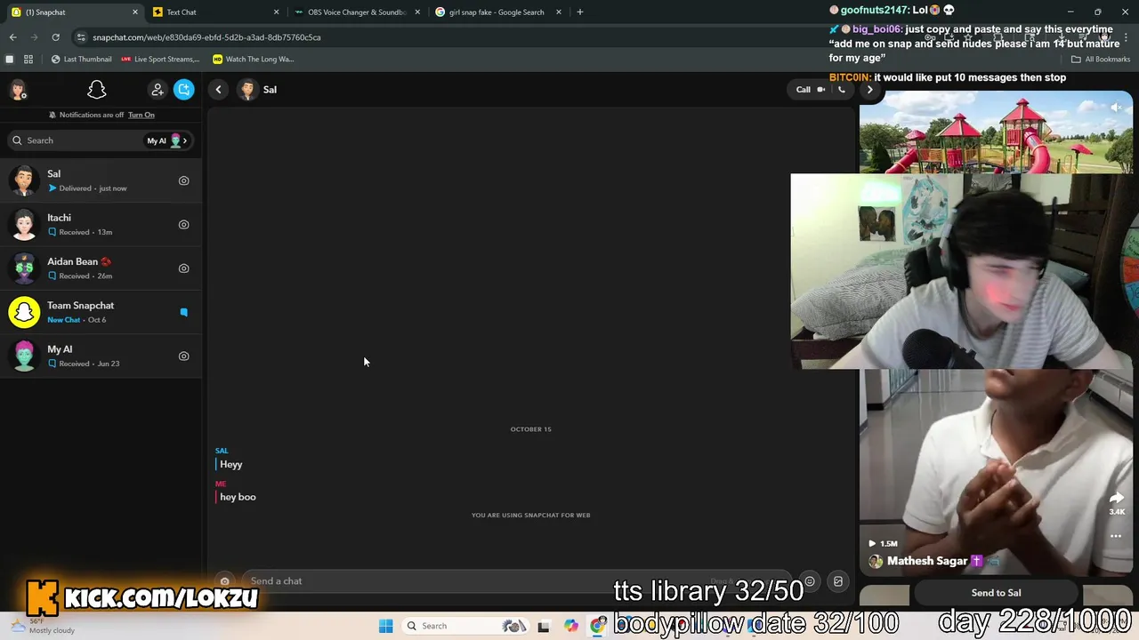The image size is (1139, 640).
Task: Click Sal's Bitmoji avatar in chat list
Action: [x=24, y=180]
